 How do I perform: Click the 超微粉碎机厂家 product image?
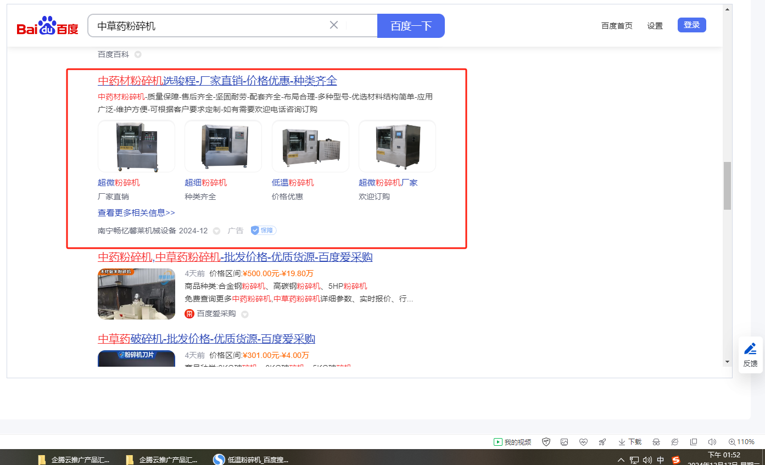click(397, 146)
